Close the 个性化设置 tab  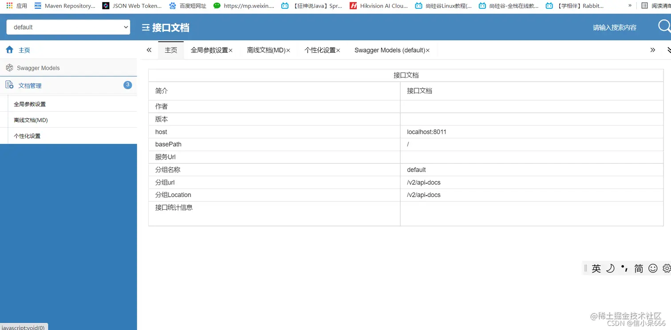tap(338, 51)
